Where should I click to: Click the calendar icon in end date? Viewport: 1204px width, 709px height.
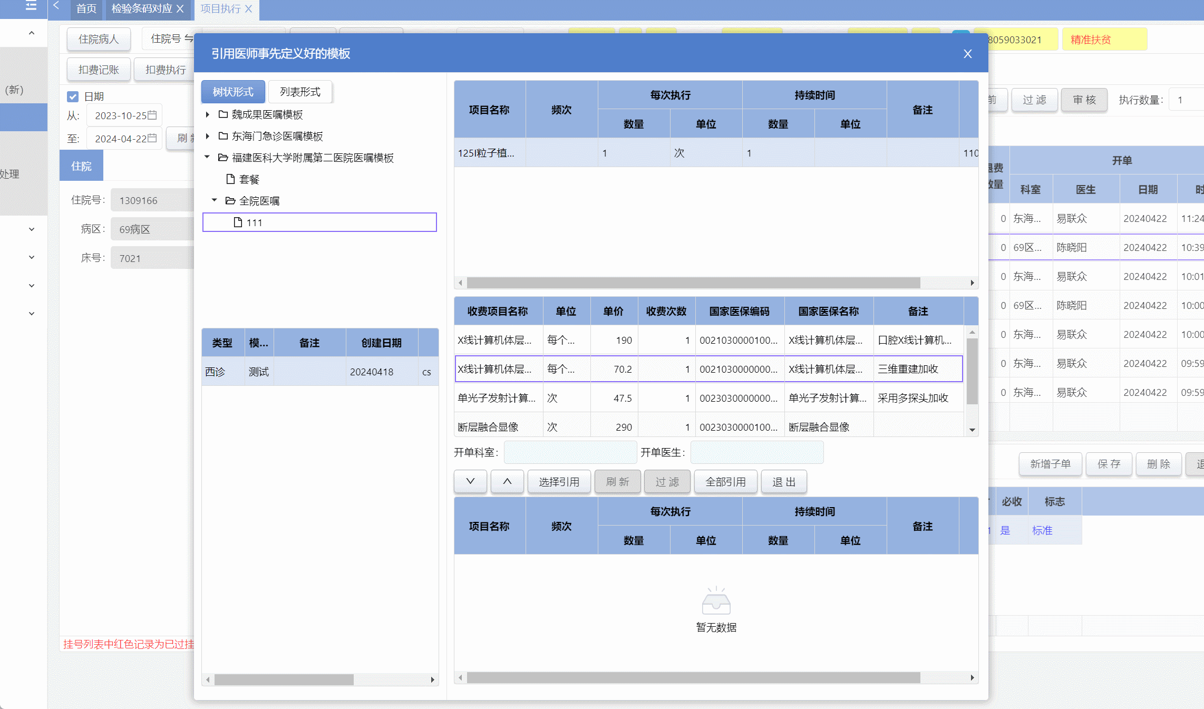tap(152, 138)
